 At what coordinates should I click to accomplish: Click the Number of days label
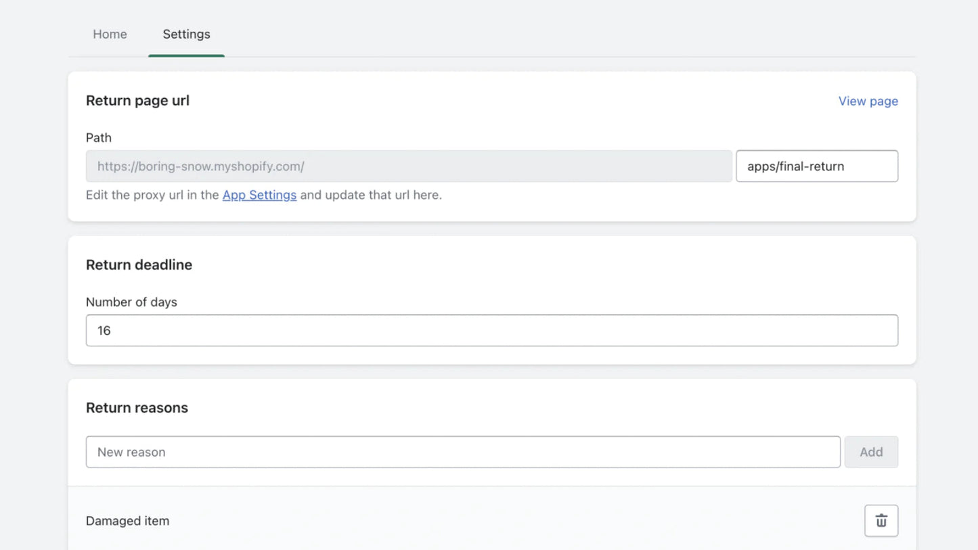[x=131, y=302]
